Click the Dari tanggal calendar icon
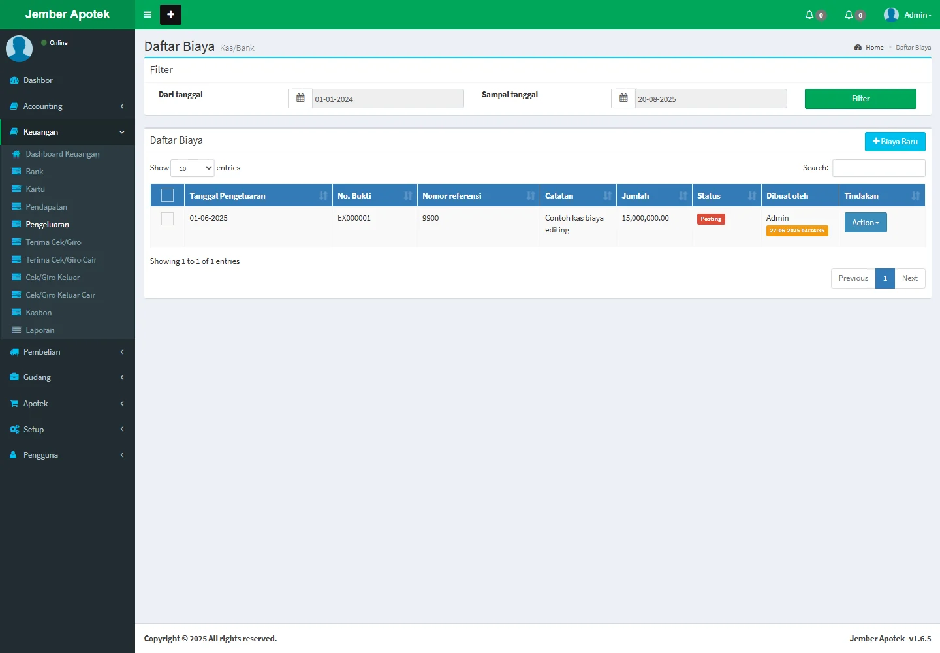Screen dimensions: 940x653 click(300, 99)
